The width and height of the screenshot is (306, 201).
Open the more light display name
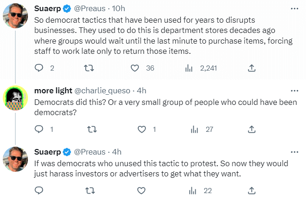(x=53, y=91)
